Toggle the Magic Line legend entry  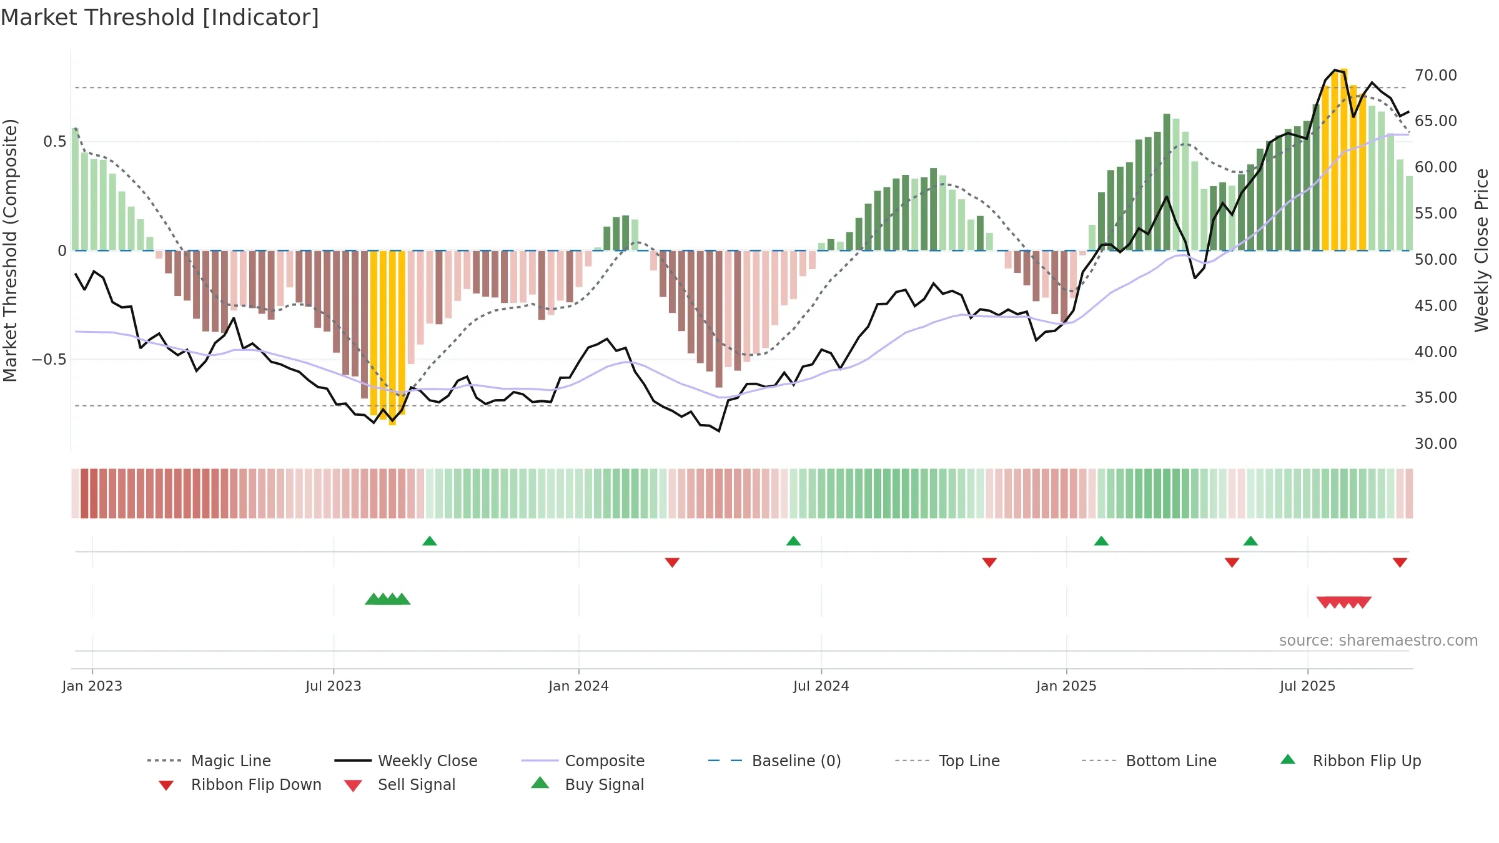pyautogui.click(x=209, y=761)
